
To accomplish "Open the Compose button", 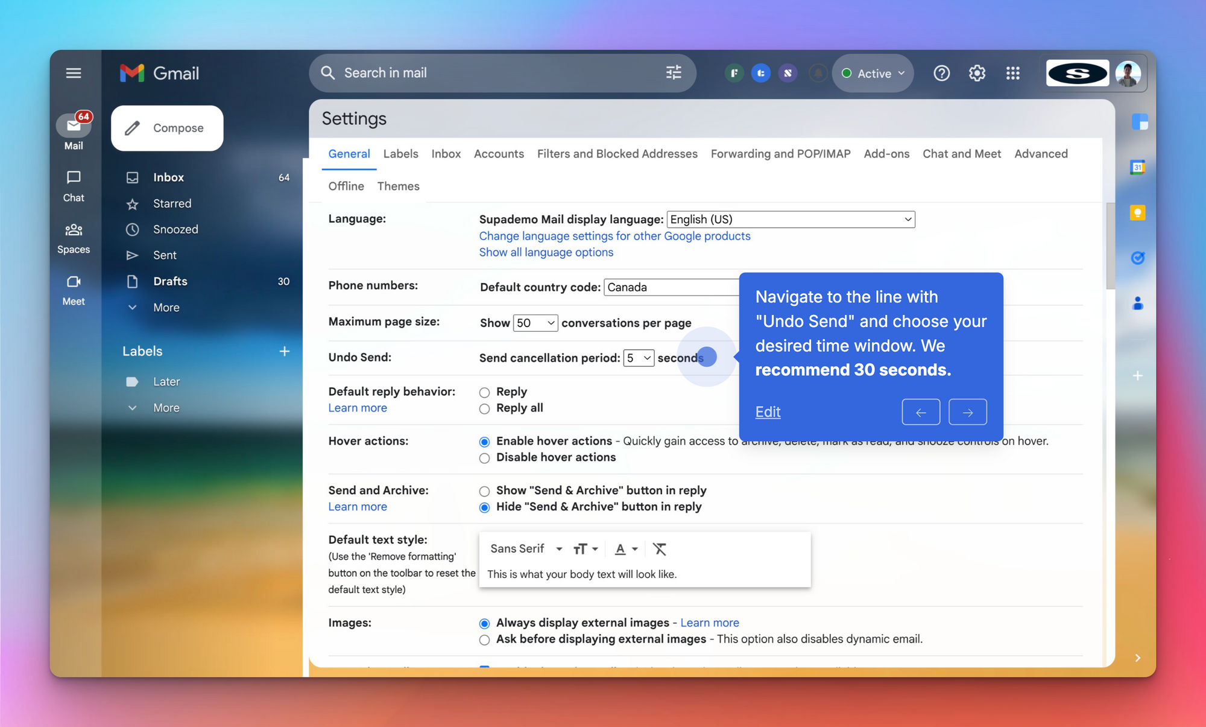I will 167,128.
